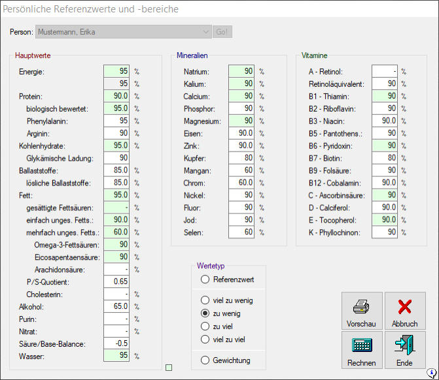The width and height of the screenshot is (439, 380).
Task: Click the Go! button
Action: tap(222, 31)
